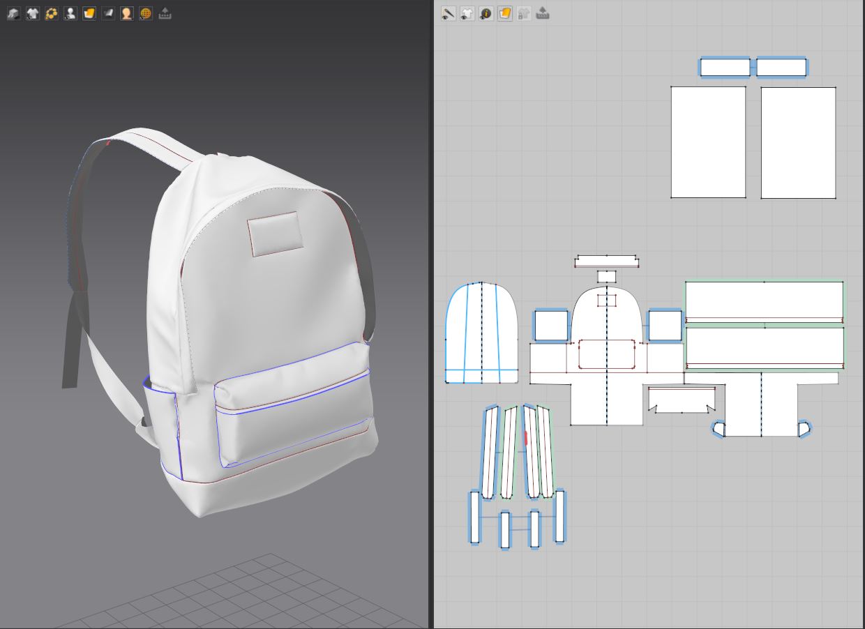Image resolution: width=865 pixels, height=629 pixels.
Task: Click export tray icon in 2D window toolbar
Action: pyautogui.click(x=543, y=13)
